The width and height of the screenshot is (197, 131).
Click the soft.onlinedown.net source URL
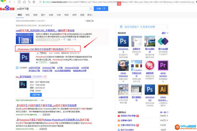(27, 100)
